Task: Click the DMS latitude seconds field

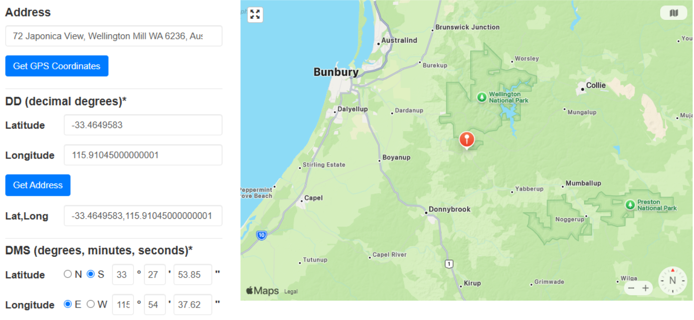Action: 192,275
